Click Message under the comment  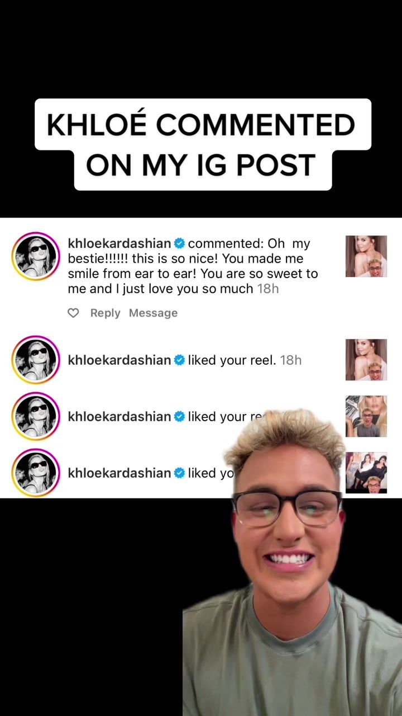[153, 313]
